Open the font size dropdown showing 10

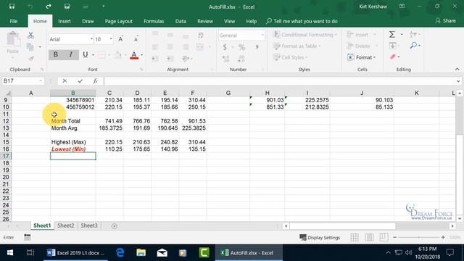[x=111, y=39]
